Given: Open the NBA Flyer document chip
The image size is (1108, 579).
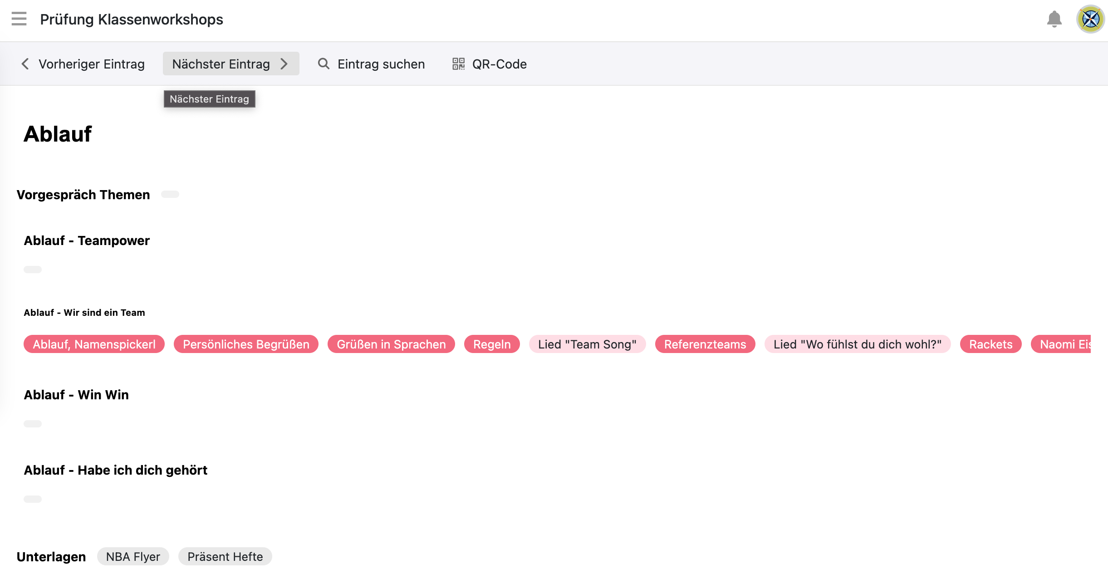Looking at the screenshot, I should [x=133, y=556].
